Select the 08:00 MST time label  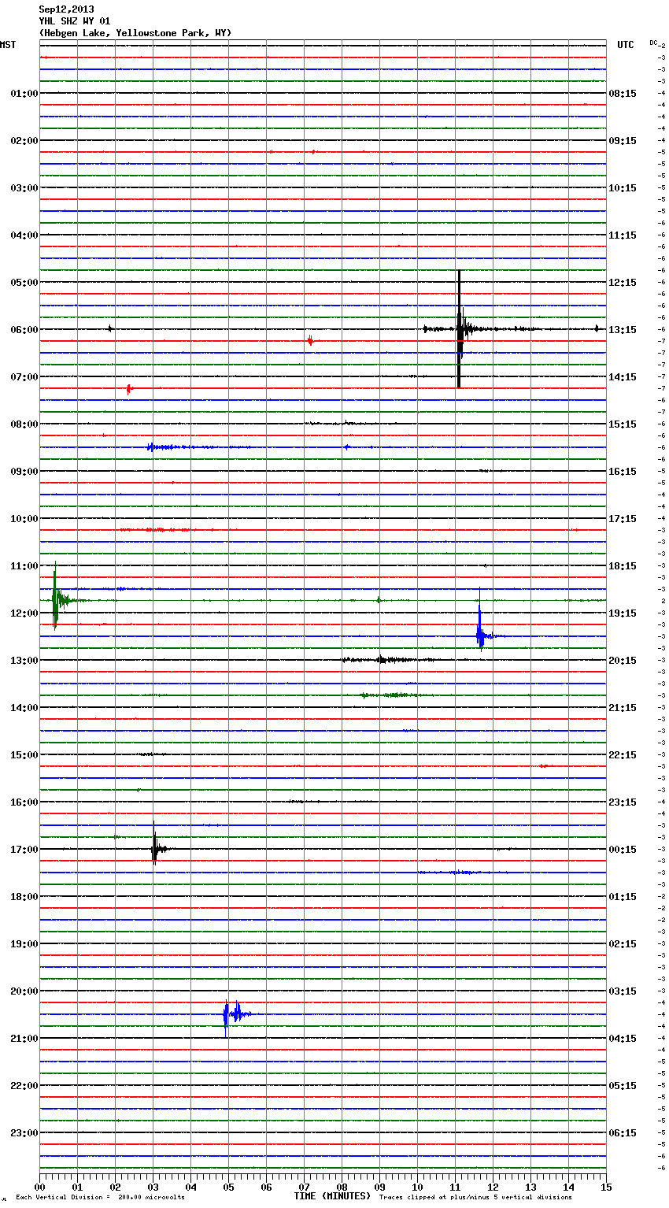pyautogui.click(x=24, y=424)
